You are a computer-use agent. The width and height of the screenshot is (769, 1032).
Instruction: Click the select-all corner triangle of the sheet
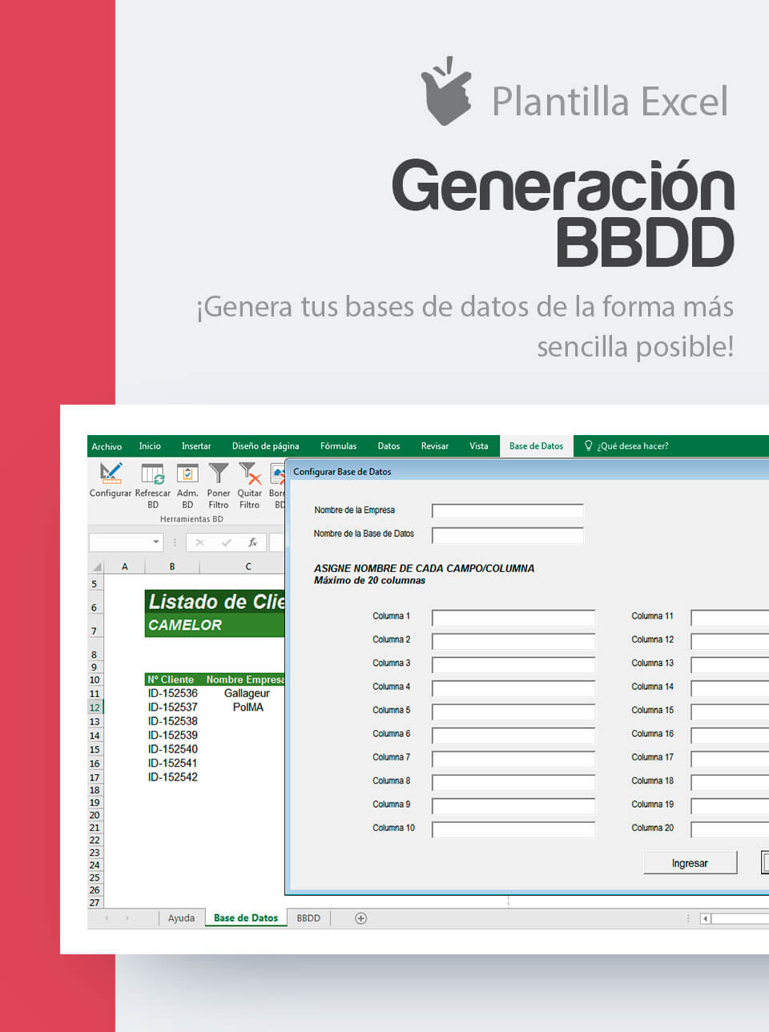point(97,566)
